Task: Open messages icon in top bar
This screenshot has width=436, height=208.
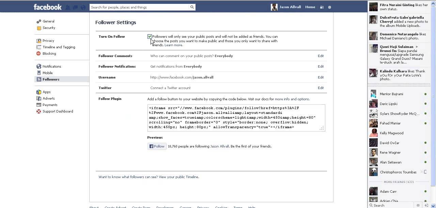Action: click(x=75, y=7)
